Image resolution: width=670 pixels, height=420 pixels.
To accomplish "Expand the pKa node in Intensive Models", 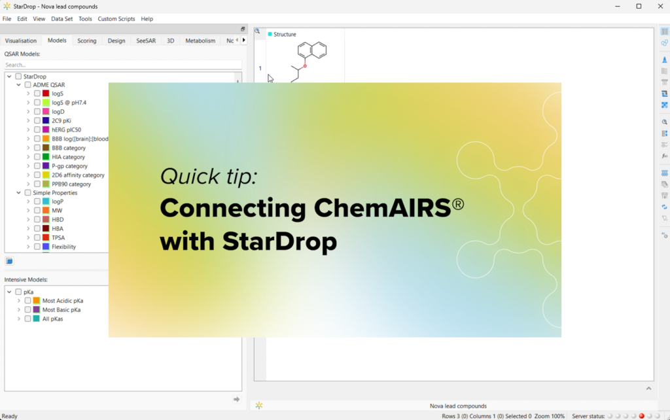I will click(x=9, y=291).
